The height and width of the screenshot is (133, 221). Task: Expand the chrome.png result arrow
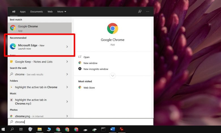click(67, 116)
